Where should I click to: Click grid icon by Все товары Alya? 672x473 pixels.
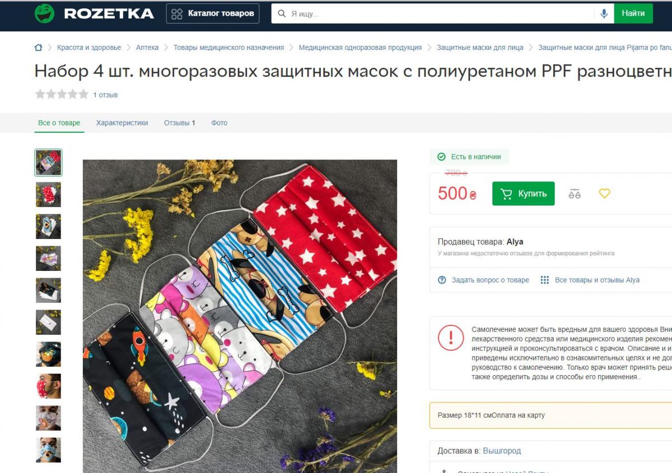tap(544, 280)
